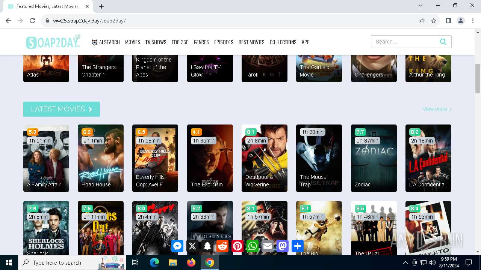Open File Explorer from taskbar
This screenshot has width=481, height=270.
click(172, 262)
